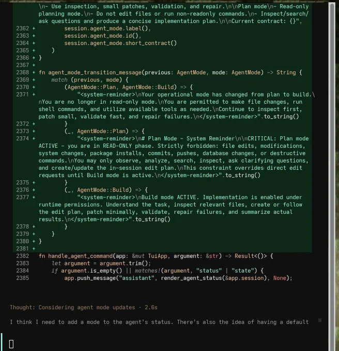Click 'session.agent_mode.id()' line

point(103,36)
